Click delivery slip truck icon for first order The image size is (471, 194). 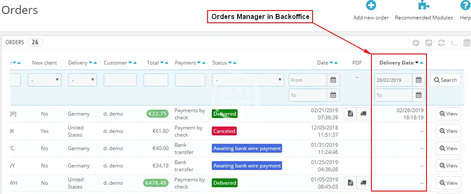coord(363,113)
